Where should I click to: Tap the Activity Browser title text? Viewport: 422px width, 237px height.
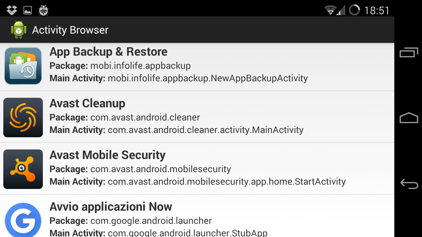tap(70, 30)
